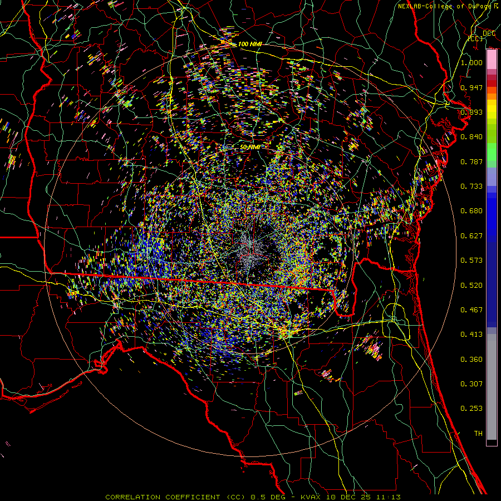Click the 0.253 legend value
The width and height of the screenshot is (501, 501).
pyautogui.click(x=471, y=409)
